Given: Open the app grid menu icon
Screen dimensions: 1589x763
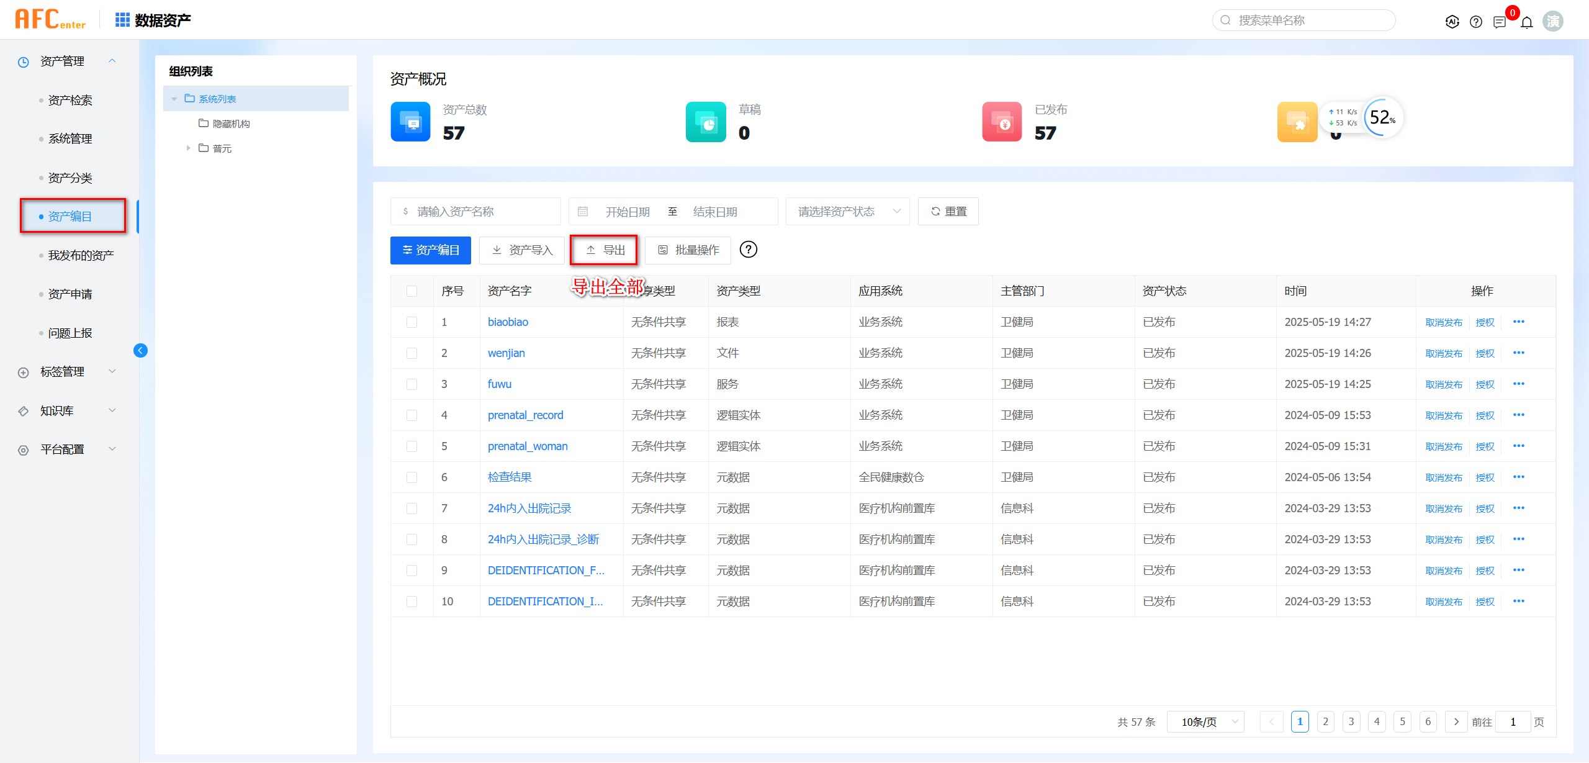Looking at the screenshot, I should [x=122, y=20].
